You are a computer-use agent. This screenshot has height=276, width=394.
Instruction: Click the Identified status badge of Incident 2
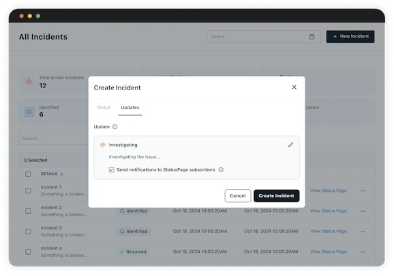(134, 211)
